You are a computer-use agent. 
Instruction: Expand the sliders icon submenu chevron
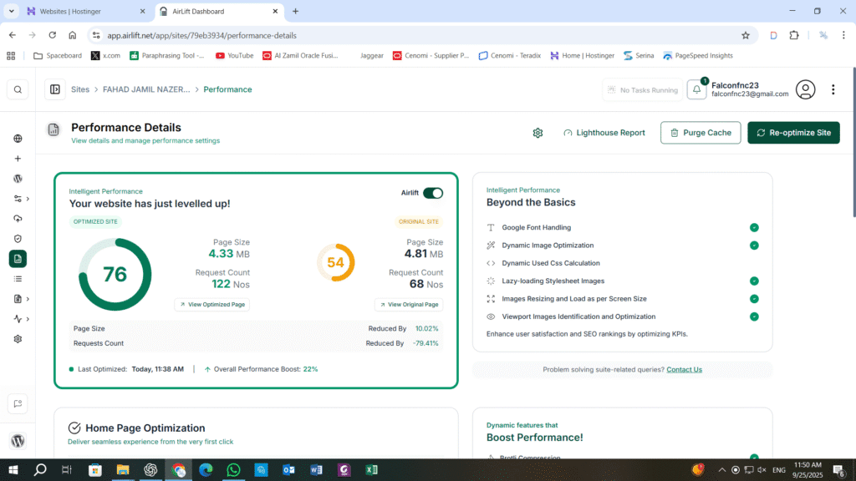[28, 199]
